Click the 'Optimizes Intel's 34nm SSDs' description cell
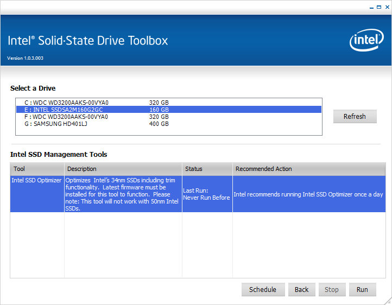This screenshot has height=305, width=392. point(123,194)
